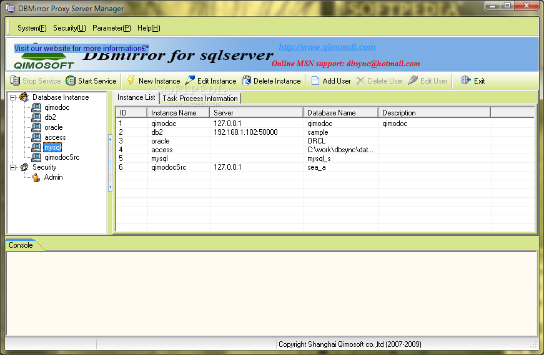Select the Console tab
544x355 pixels.
pos(21,245)
